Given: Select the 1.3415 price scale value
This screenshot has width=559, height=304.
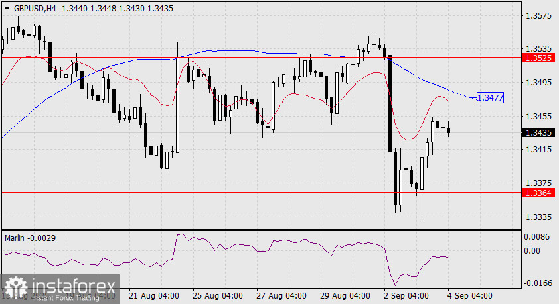Looking at the screenshot, I should click(538, 149).
